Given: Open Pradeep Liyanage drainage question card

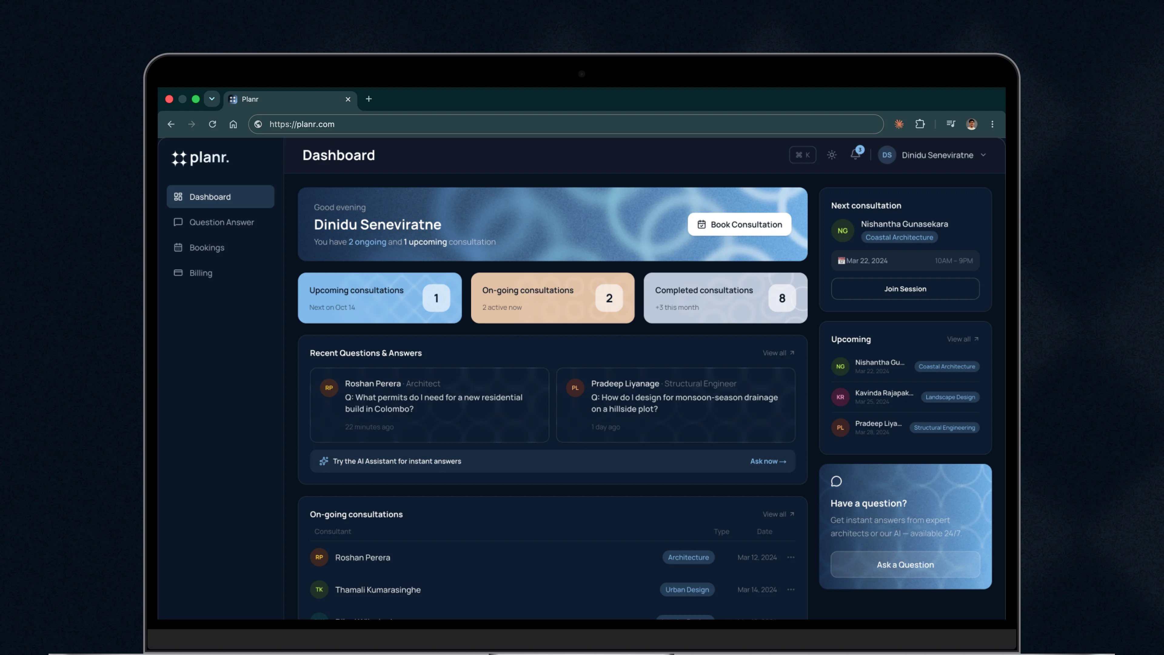Looking at the screenshot, I should coord(676,405).
